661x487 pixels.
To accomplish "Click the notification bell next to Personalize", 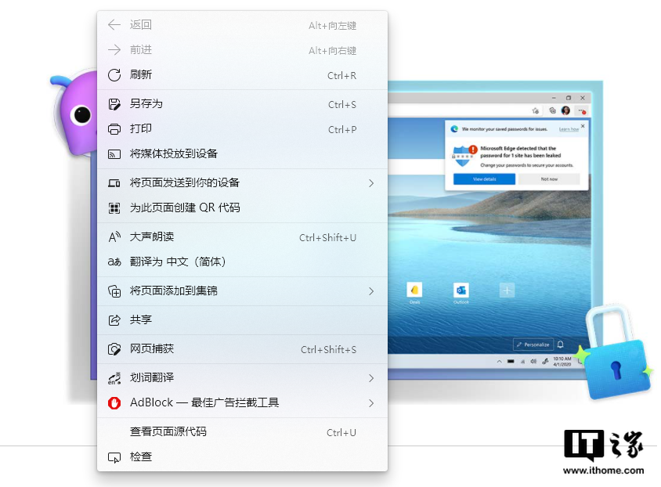I will tap(560, 345).
